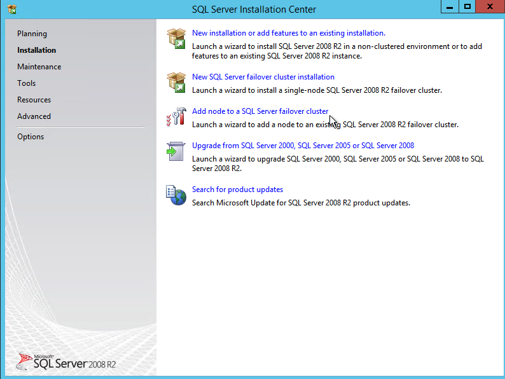This screenshot has width=505, height=379.
Task: Click the product updates globe icon
Action: [x=176, y=195]
